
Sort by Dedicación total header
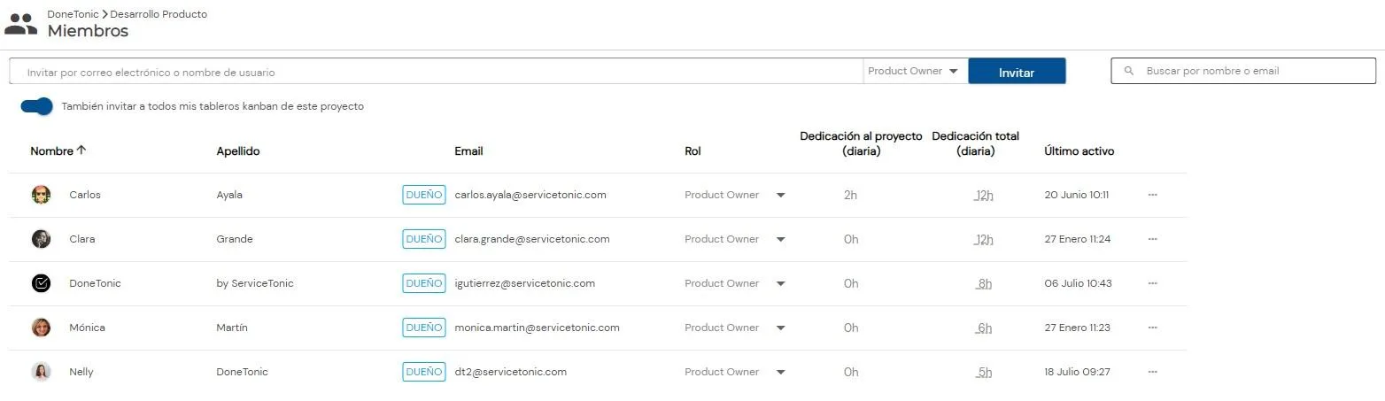pos(976,143)
